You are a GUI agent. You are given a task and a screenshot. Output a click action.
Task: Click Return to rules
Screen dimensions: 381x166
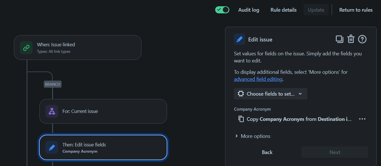coord(356,10)
